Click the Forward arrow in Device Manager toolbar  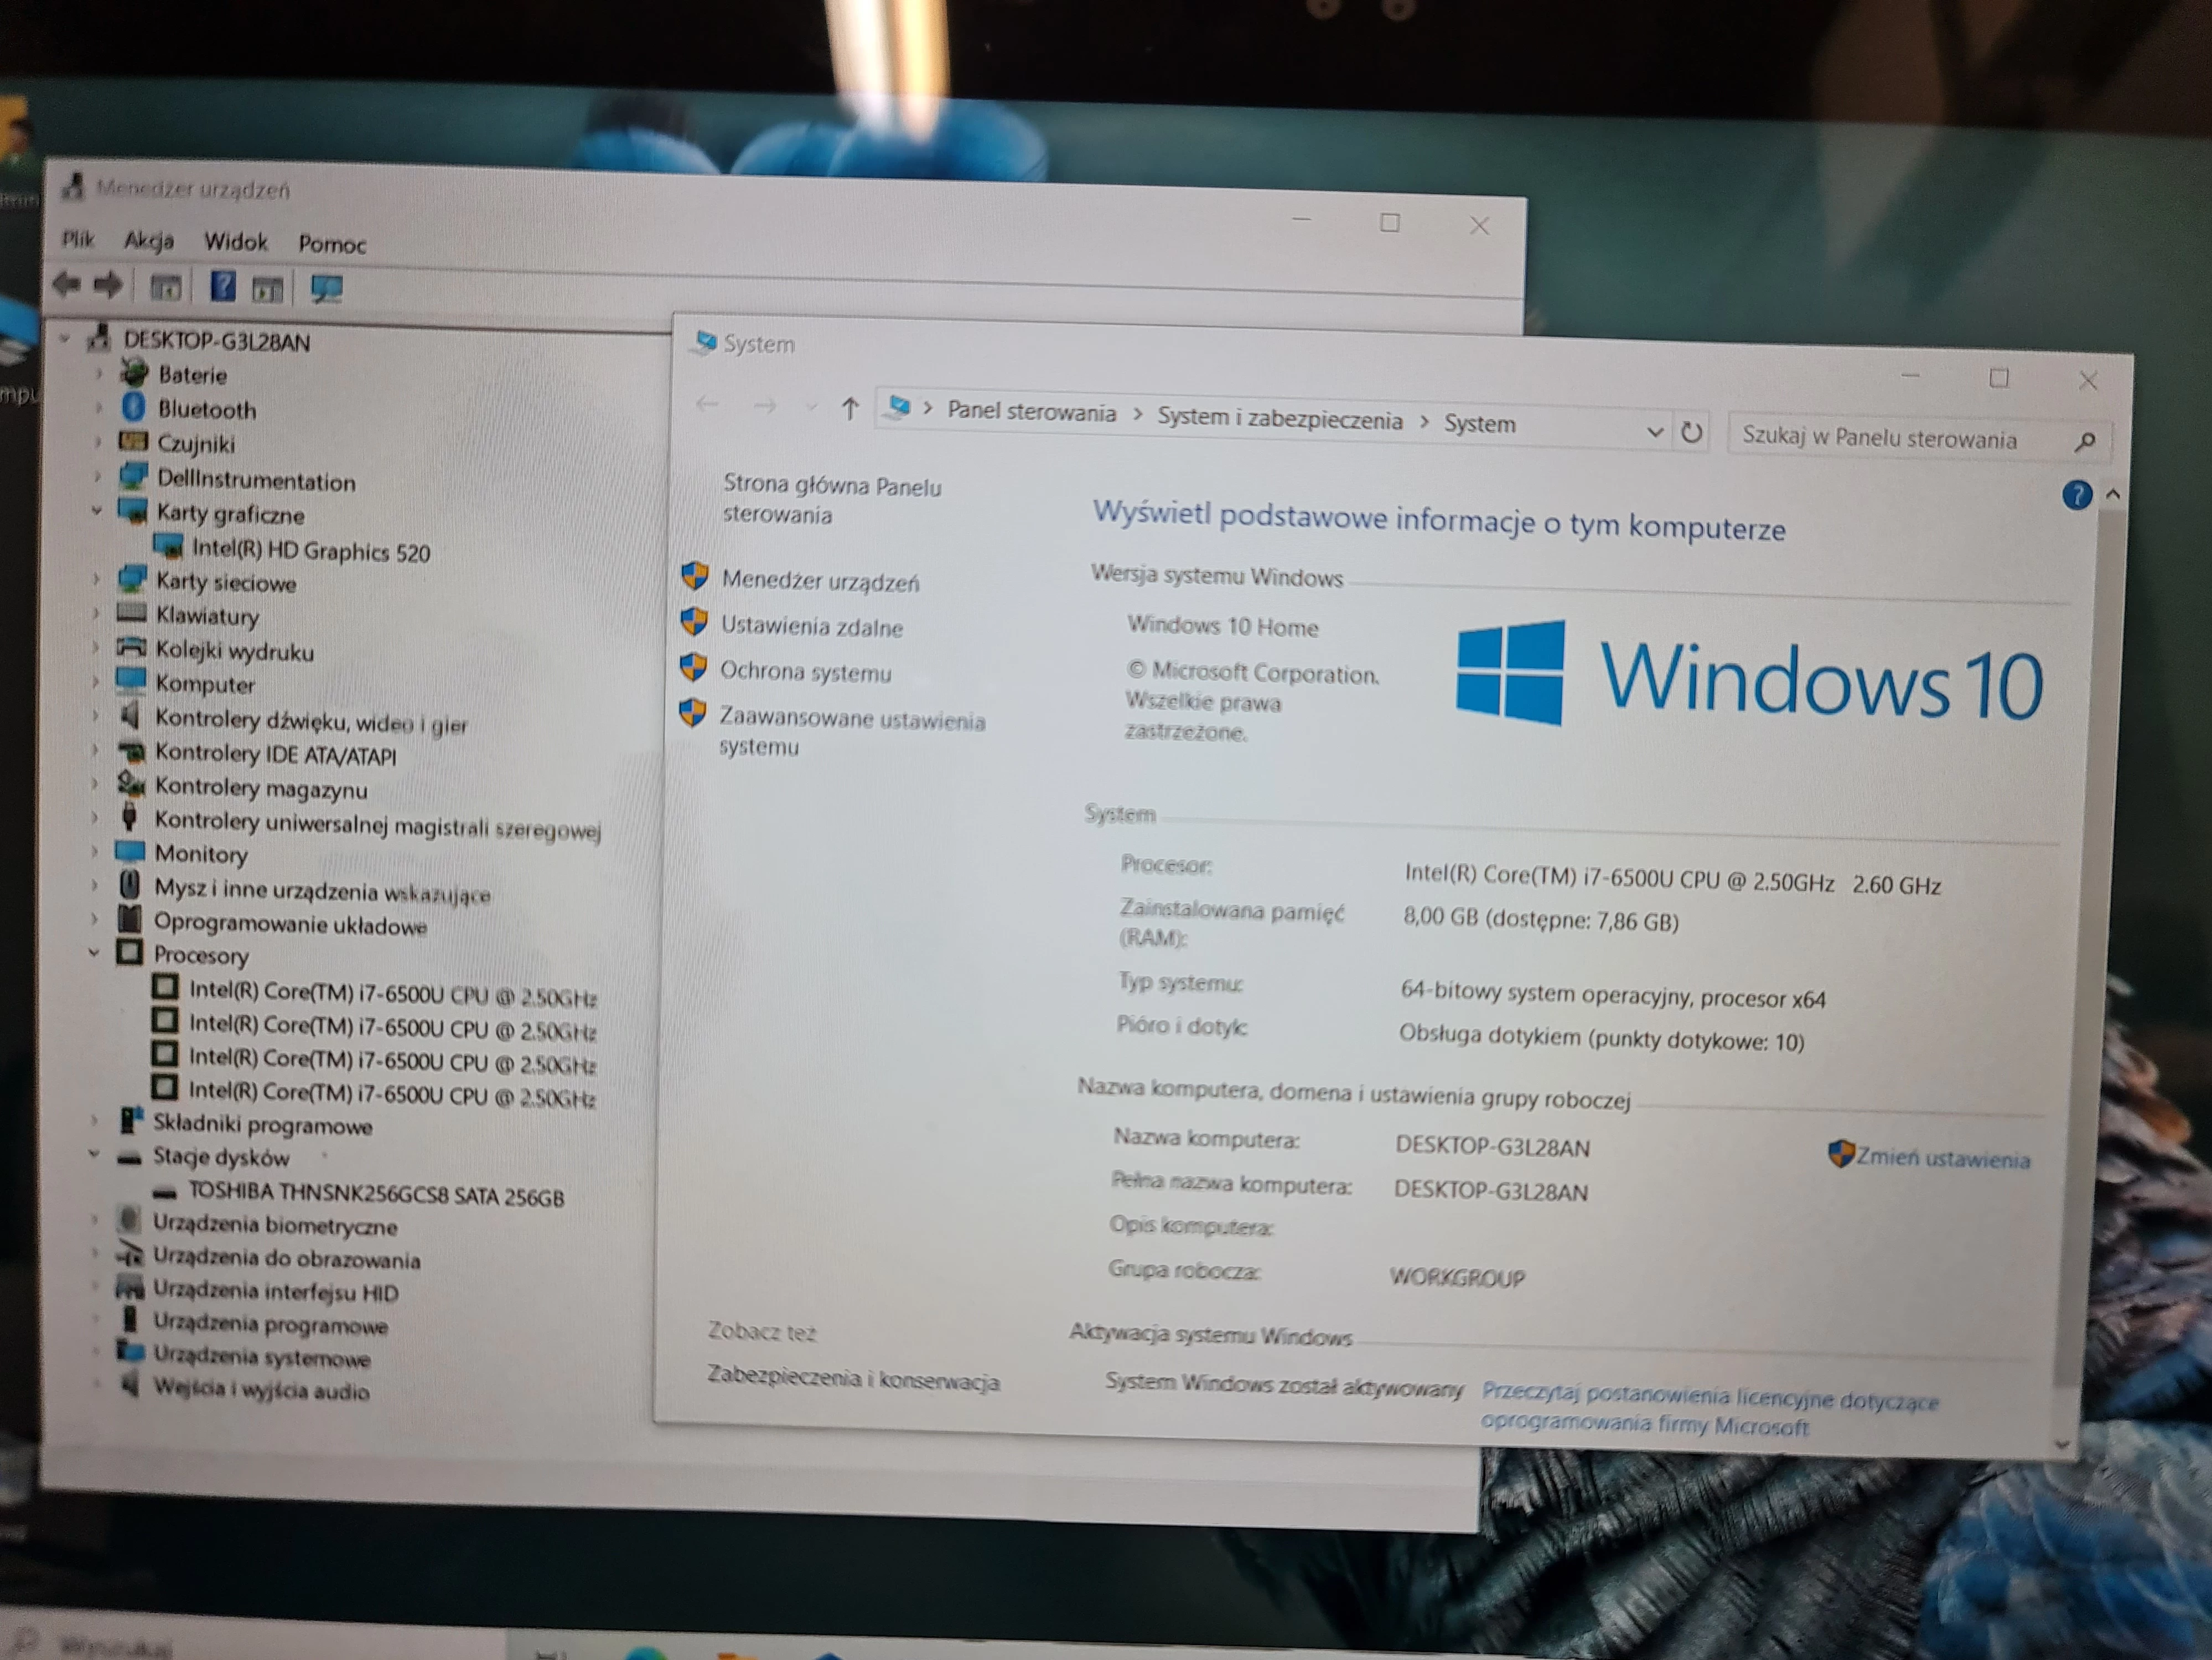[x=108, y=286]
